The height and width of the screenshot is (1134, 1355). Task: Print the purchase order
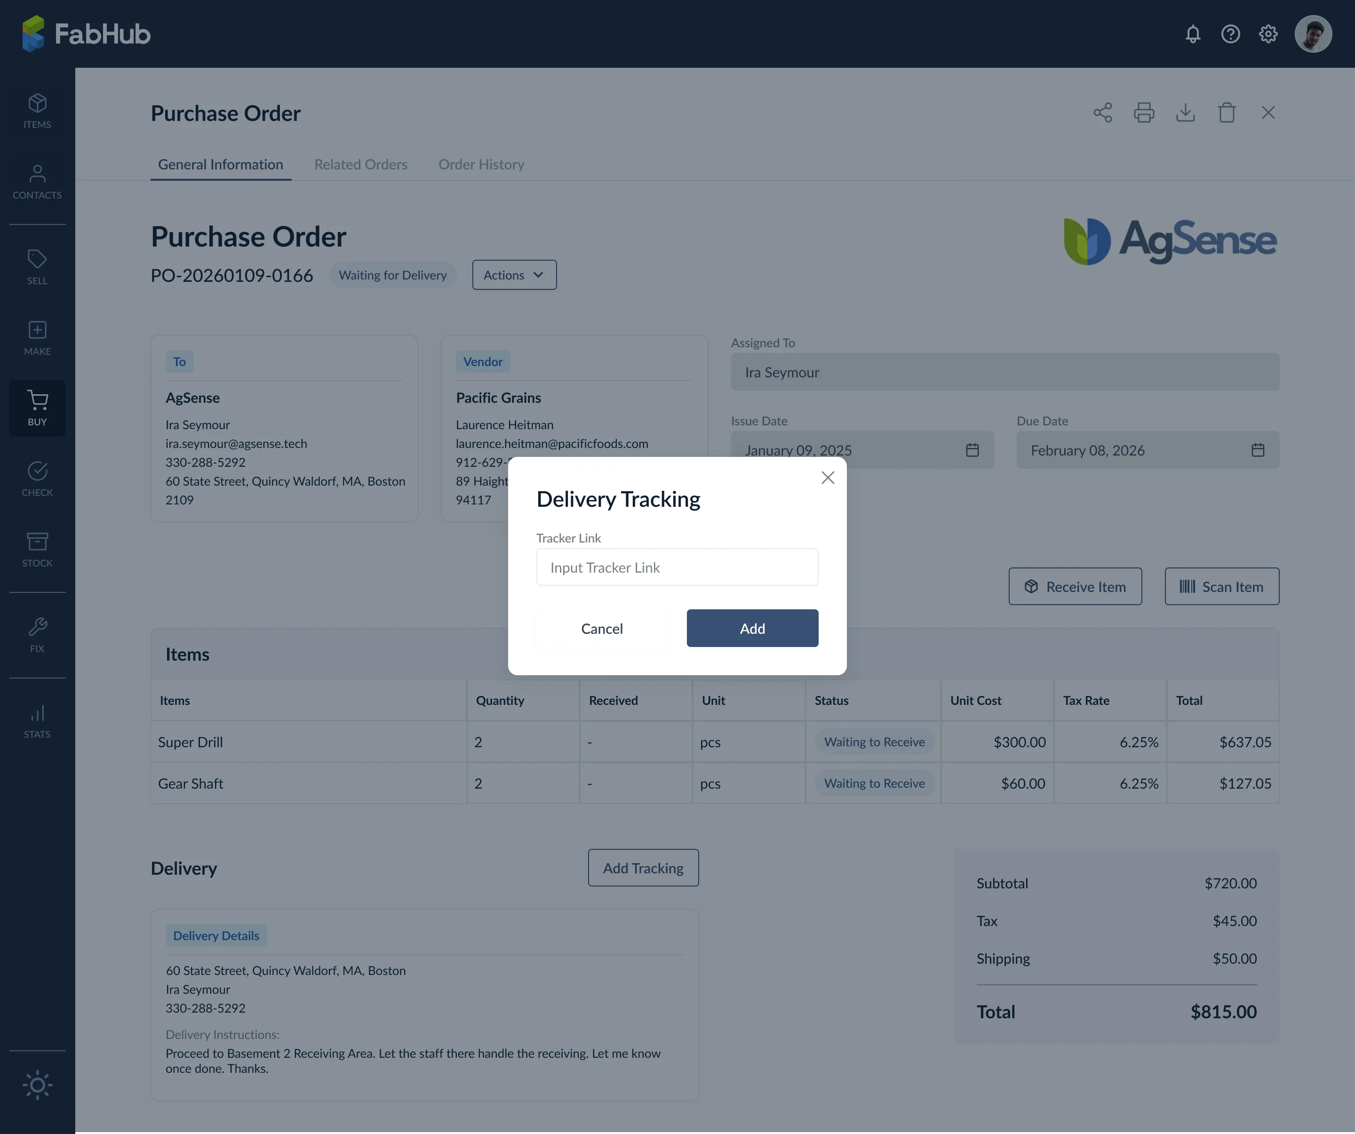1144,112
